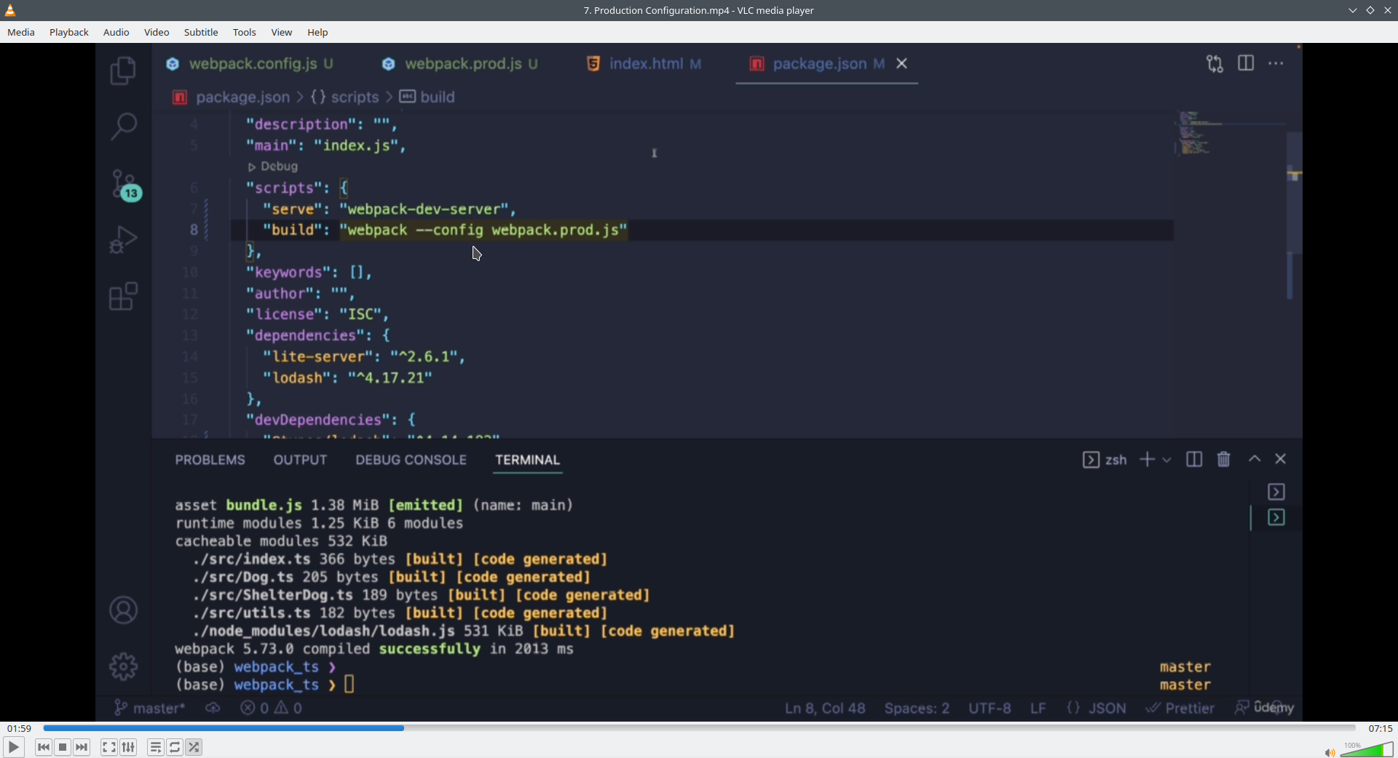This screenshot has width=1398, height=758.
Task: Switch to the webpack.config.js editor tab
Action: (x=250, y=64)
